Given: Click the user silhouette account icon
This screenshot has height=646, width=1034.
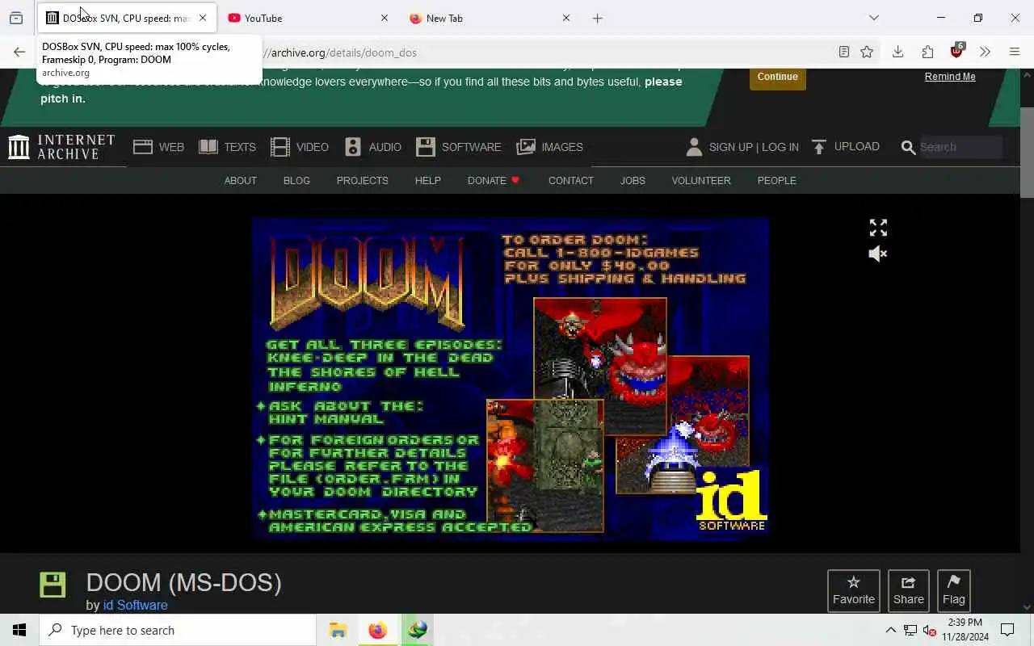Looking at the screenshot, I should click(694, 147).
